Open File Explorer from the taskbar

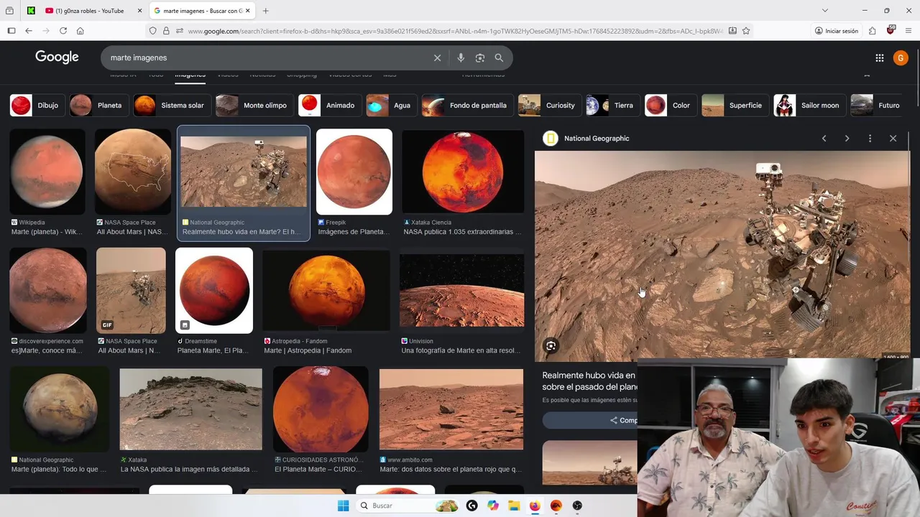(514, 506)
